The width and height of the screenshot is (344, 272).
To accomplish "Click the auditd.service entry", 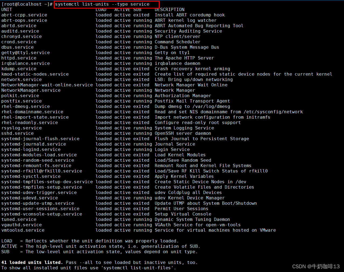I will click(x=20, y=31).
